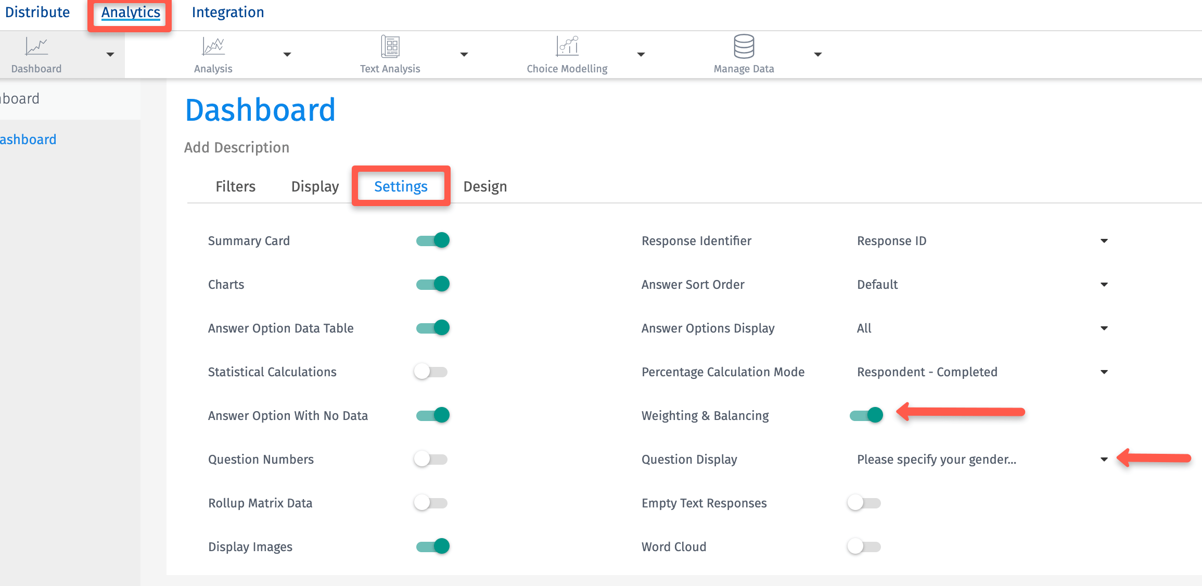1202x586 pixels.
Task: Open the Analysis chart icon
Action: click(x=213, y=47)
